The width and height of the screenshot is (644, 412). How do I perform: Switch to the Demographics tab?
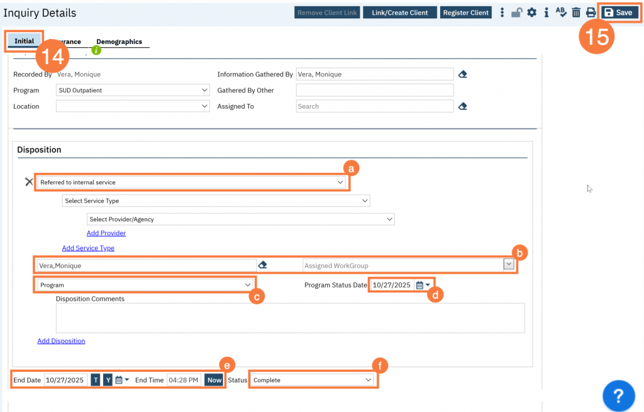point(119,42)
